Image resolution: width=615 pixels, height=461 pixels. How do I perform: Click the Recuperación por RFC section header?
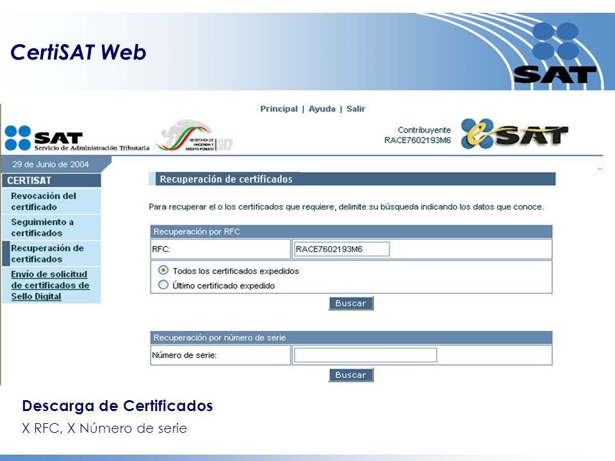pyautogui.click(x=351, y=231)
